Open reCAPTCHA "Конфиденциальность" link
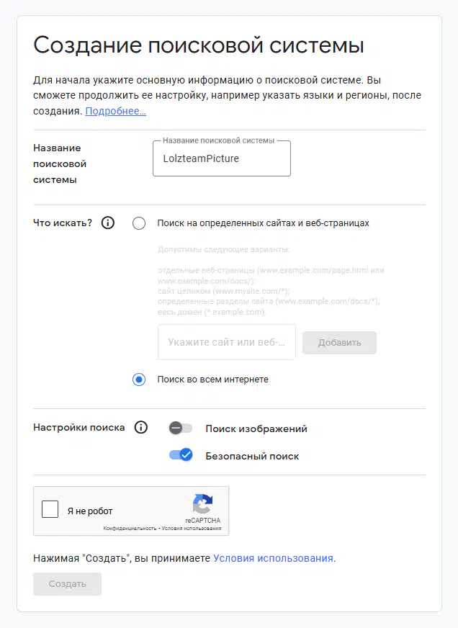Viewport: 458px width, 628px height. [130, 529]
